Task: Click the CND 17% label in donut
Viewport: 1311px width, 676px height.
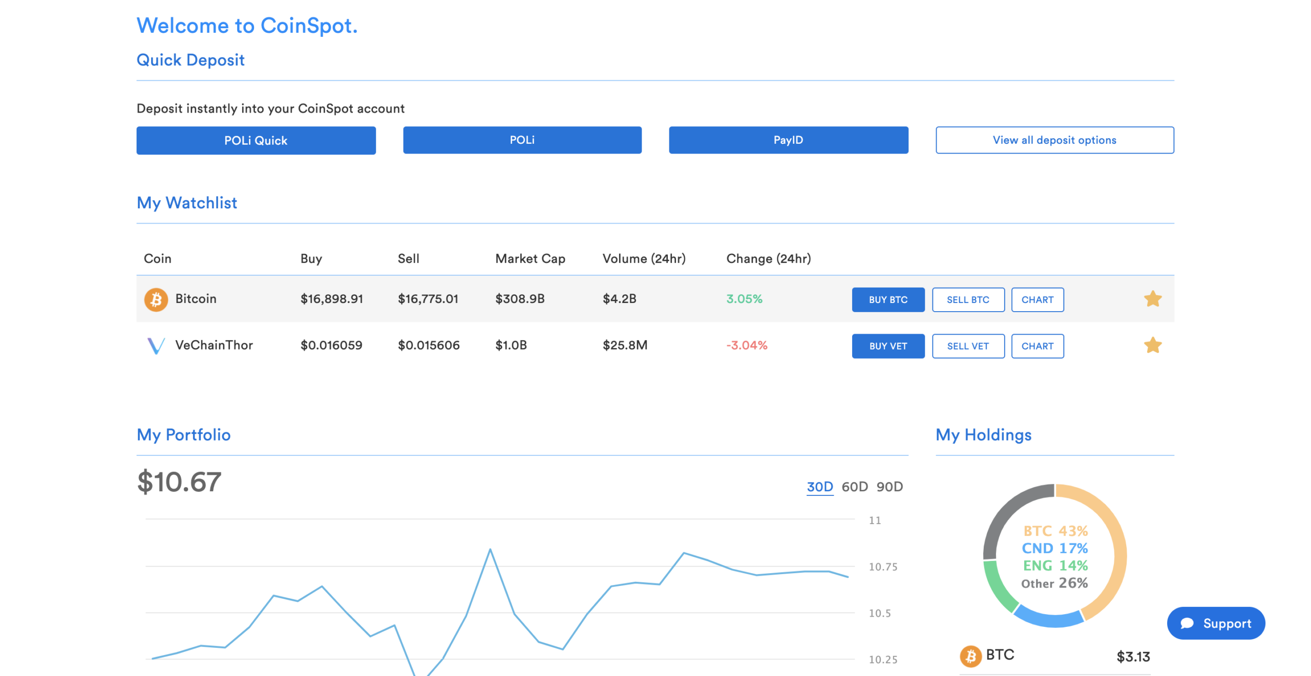Action: pos(1054,549)
